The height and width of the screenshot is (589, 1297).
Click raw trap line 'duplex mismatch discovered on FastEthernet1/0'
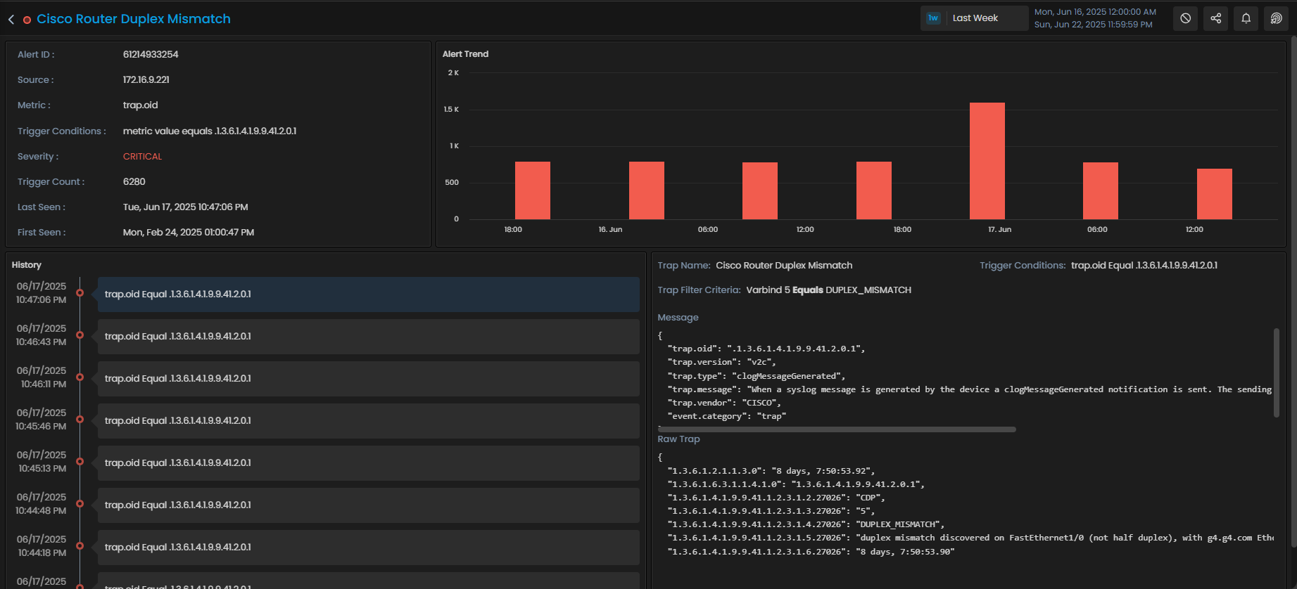point(970,538)
